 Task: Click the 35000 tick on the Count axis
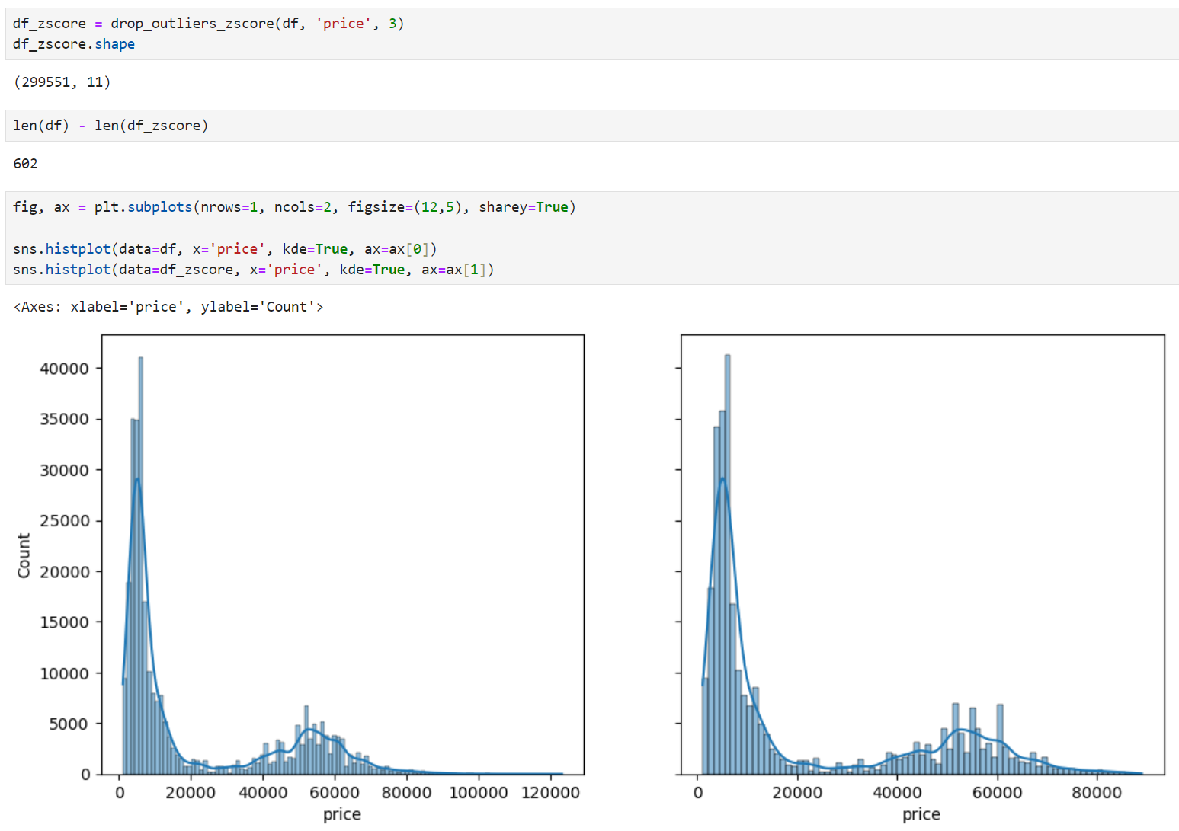click(65, 420)
